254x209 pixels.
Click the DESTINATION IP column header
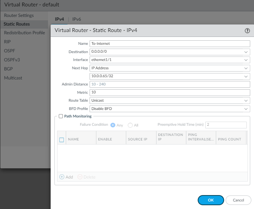click(171, 138)
